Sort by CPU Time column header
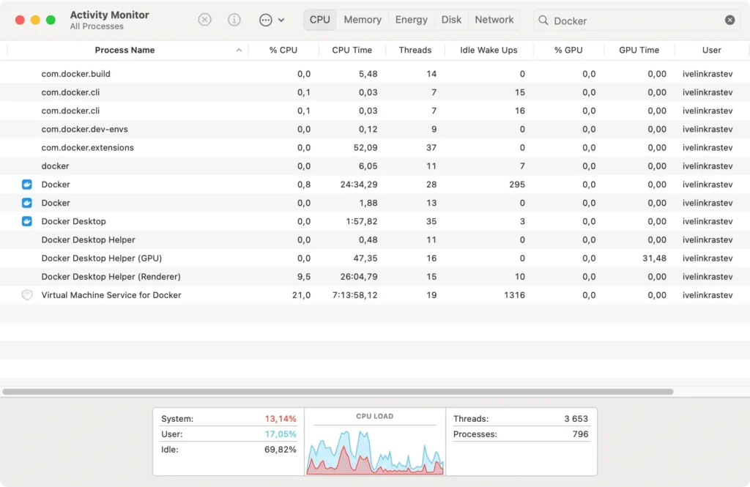750x487 pixels. (x=352, y=51)
